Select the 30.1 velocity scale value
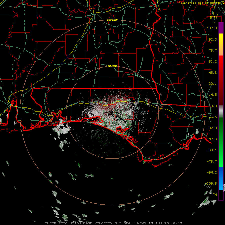Image resolution: width=225 pixels, height=225 pixels. pos(213,84)
